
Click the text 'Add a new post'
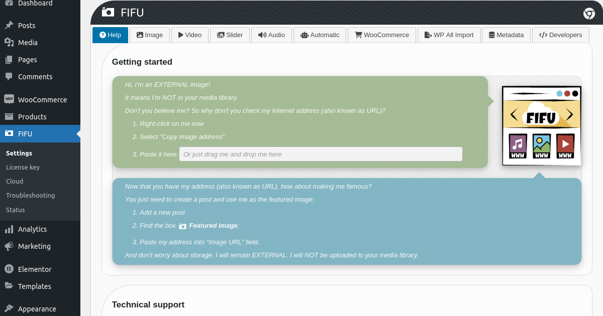(162, 213)
